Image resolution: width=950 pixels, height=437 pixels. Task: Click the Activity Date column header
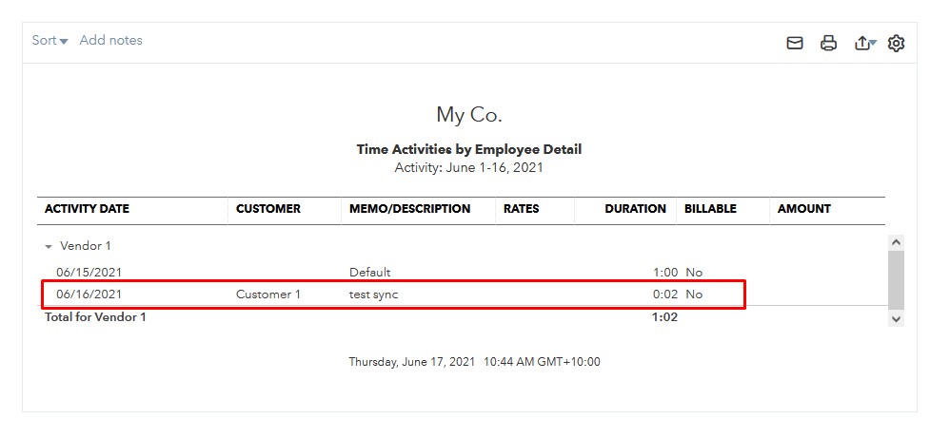coord(87,209)
